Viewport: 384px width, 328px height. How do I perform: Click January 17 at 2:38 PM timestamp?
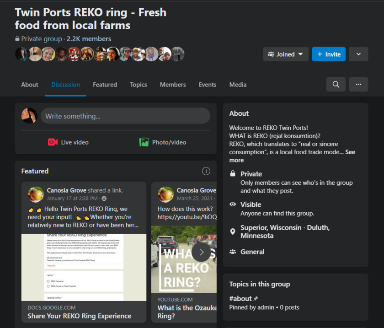point(72,199)
